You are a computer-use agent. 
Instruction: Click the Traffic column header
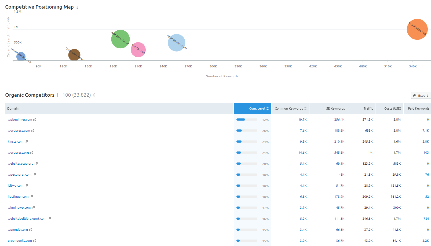(361, 108)
